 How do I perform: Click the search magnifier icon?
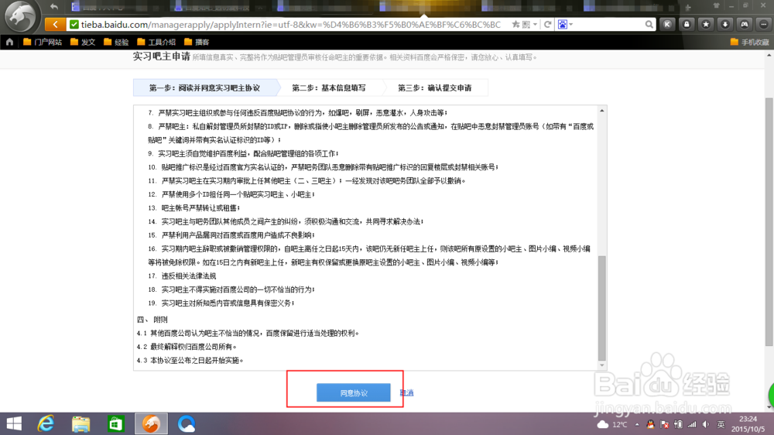[649, 24]
